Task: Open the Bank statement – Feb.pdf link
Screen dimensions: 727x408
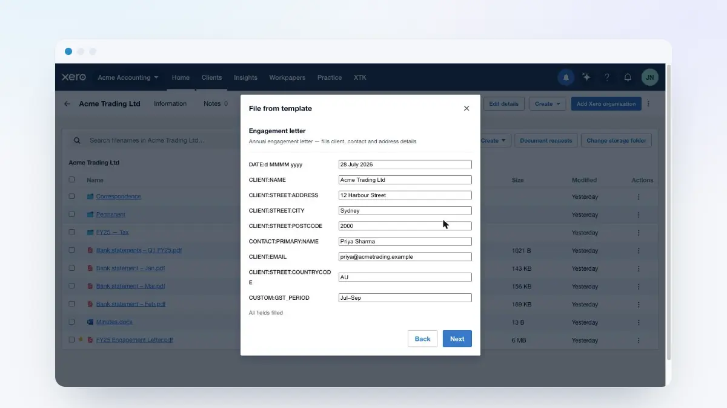Action: pos(131,304)
